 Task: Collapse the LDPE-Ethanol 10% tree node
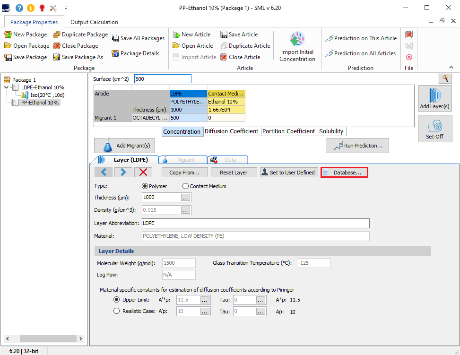pos(6,87)
